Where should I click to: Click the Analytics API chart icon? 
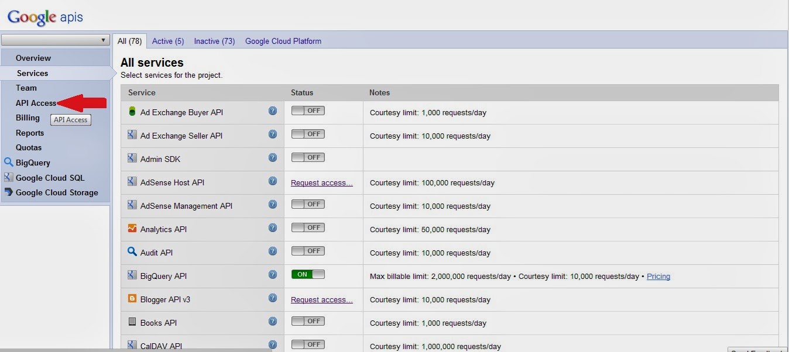coord(132,228)
